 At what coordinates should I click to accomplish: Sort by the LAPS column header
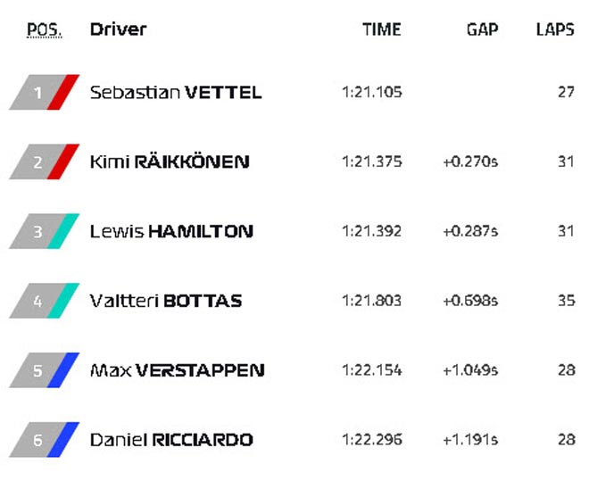[555, 29]
